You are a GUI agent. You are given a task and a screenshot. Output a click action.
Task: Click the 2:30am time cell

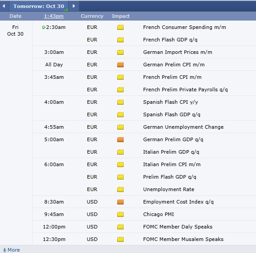tap(56, 27)
